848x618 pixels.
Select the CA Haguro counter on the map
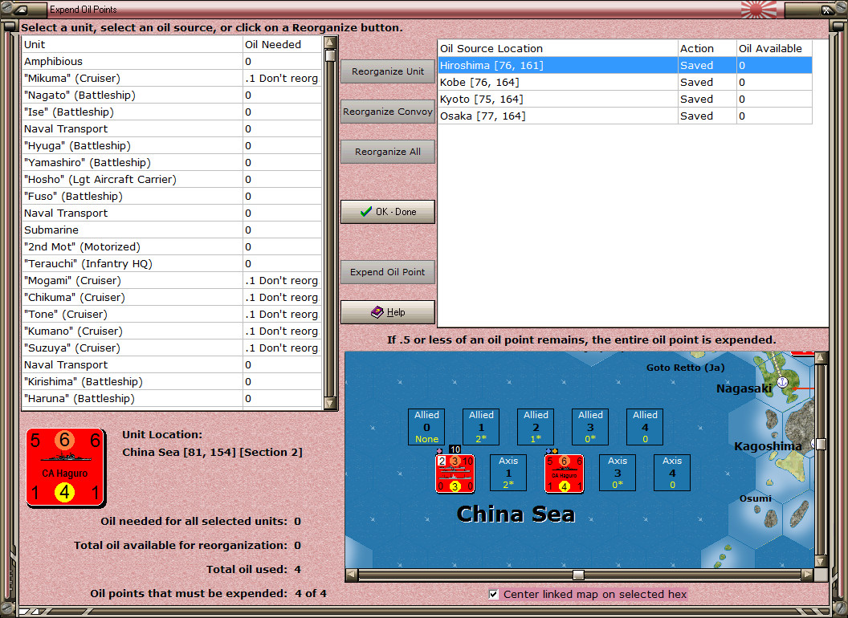pyautogui.click(x=564, y=474)
